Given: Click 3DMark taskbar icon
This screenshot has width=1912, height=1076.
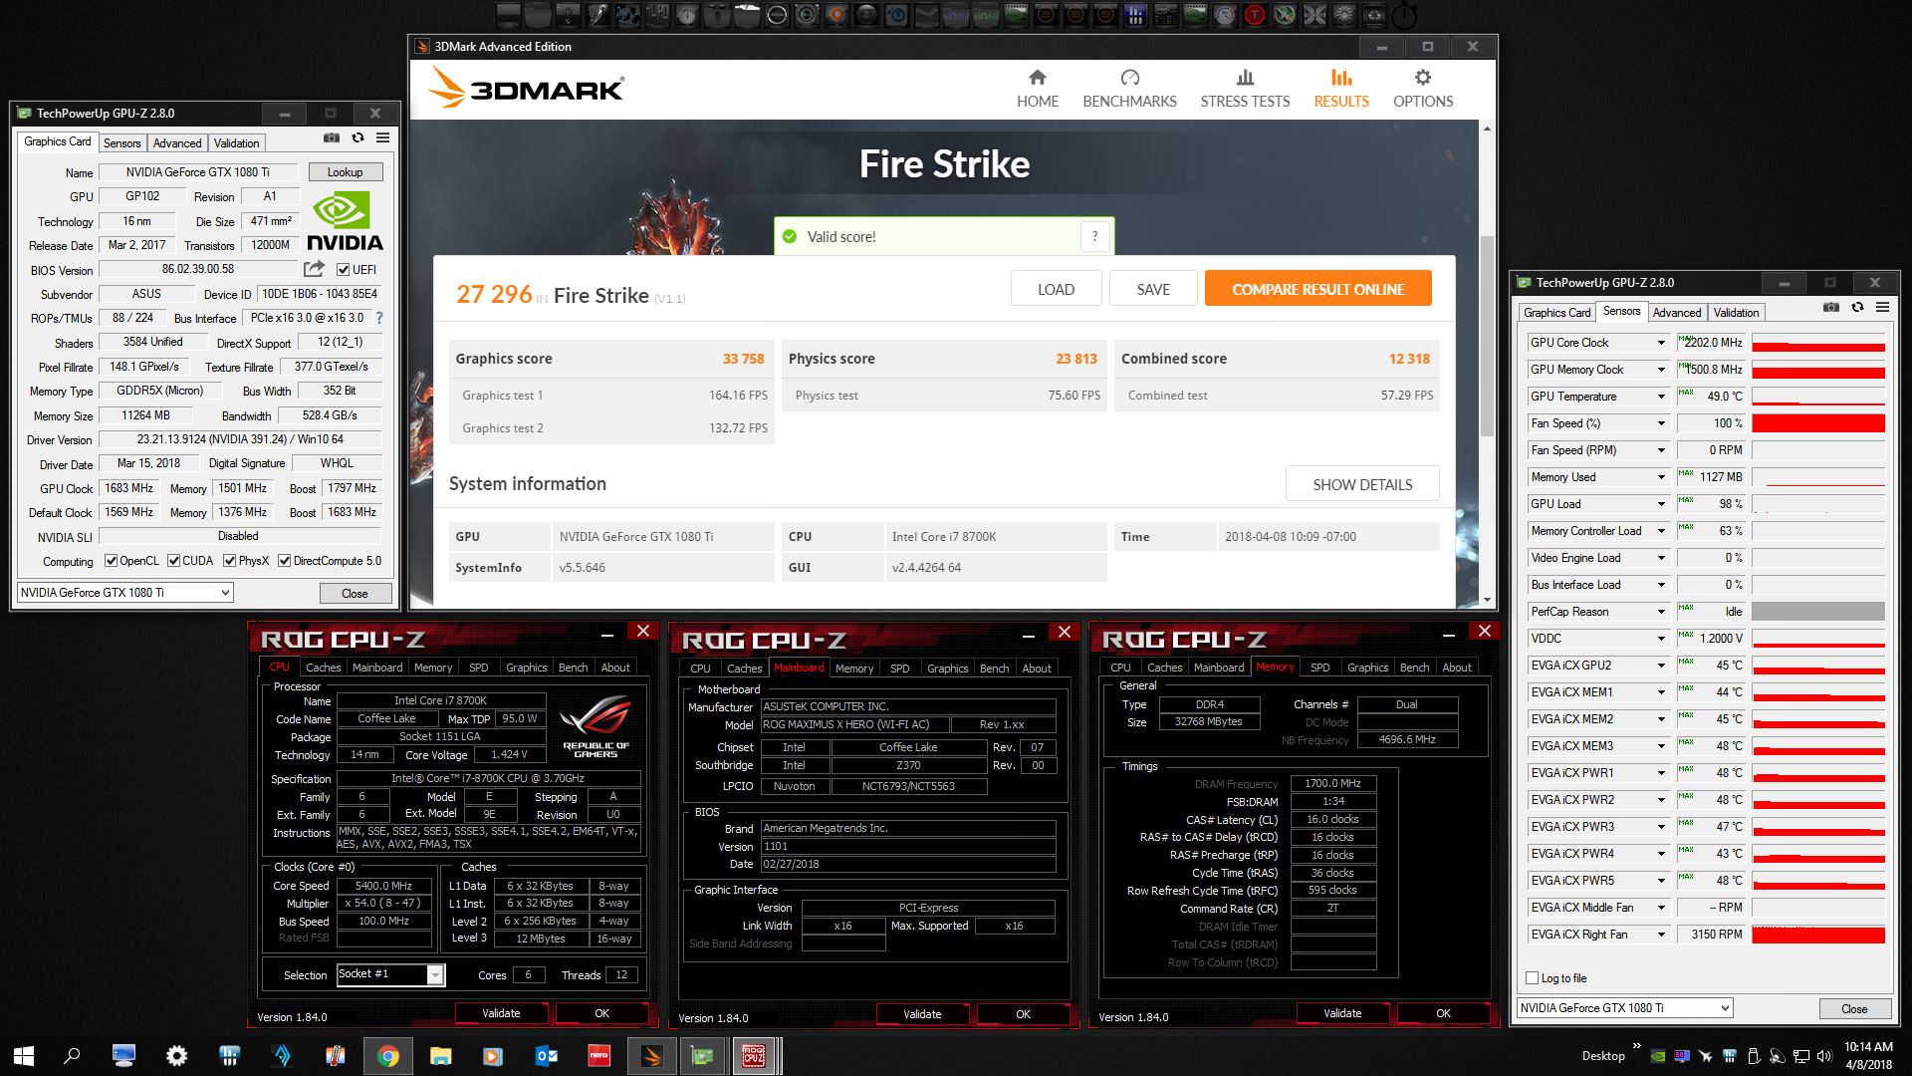Looking at the screenshot, I should coord(651,1055).
